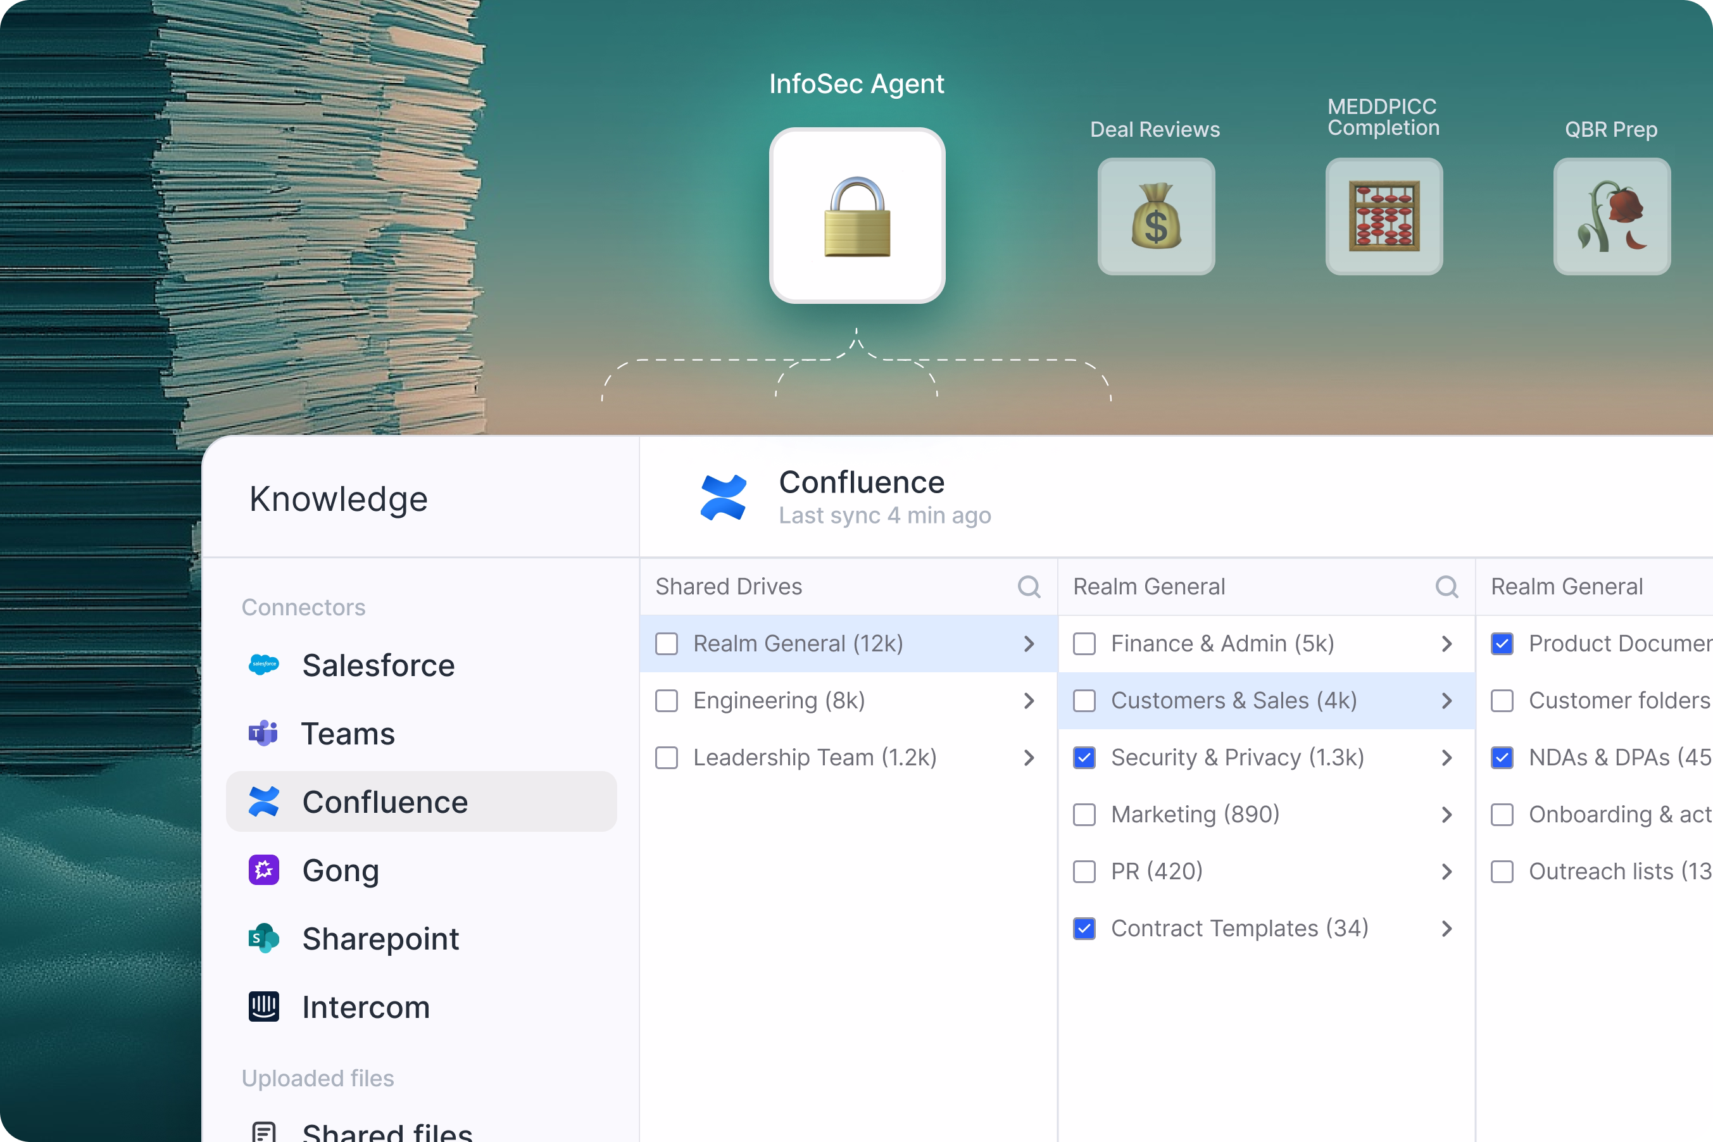1713x1142 pixels.
Task: Check the Outreach lists checkbox
Action: pos(1503,871)
